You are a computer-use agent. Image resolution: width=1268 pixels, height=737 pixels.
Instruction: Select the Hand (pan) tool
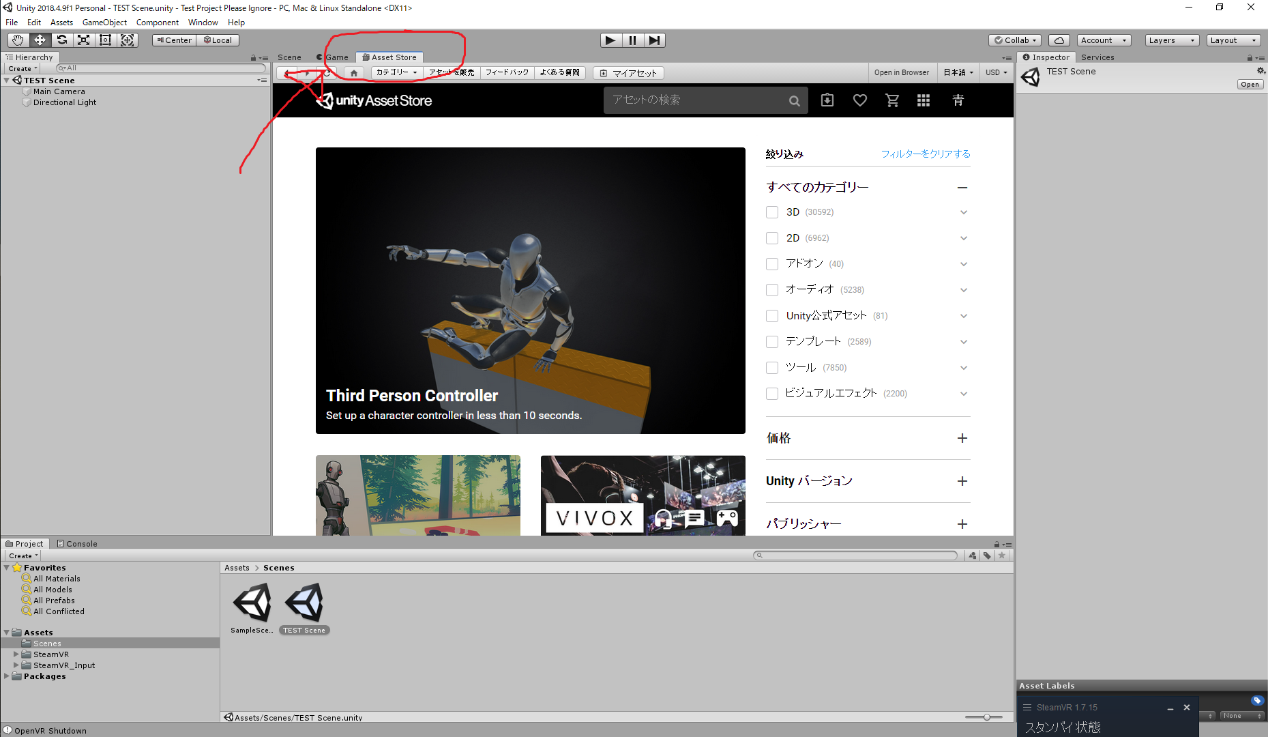tap(18, 40)
